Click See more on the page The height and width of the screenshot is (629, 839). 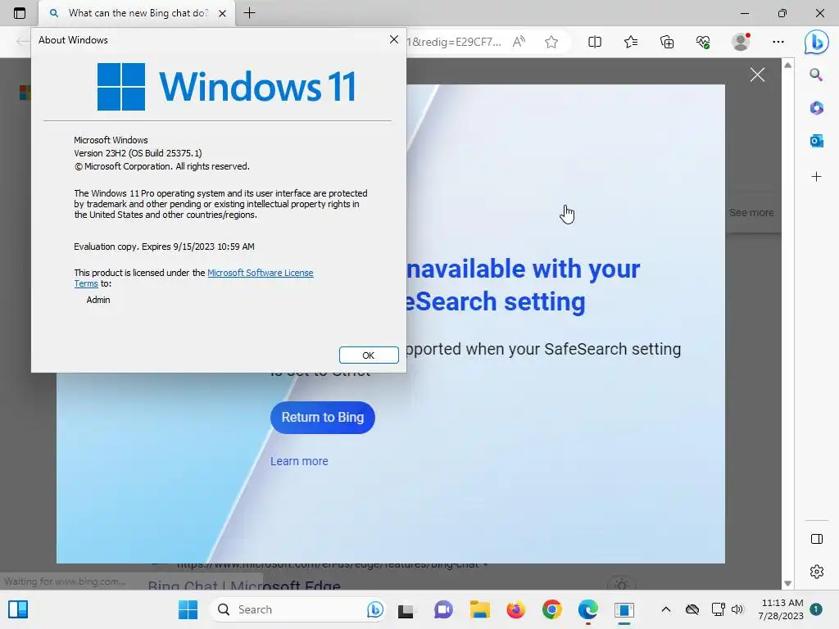coord(751,213)
